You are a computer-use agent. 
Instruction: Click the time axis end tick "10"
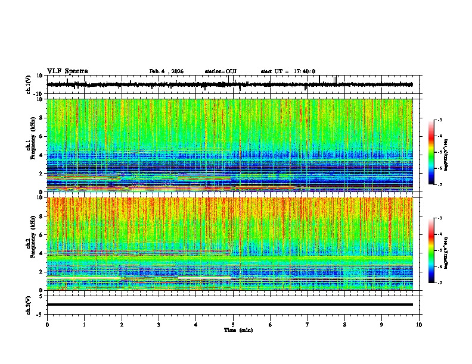tap(419, 325)
